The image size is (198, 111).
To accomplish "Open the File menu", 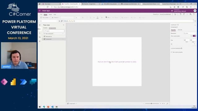I will pyautogui.click(x=41, y=14).
